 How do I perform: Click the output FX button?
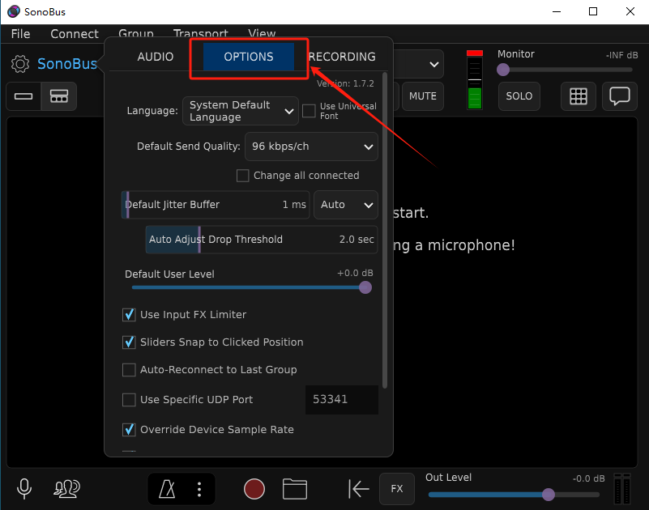click(397, 489)
